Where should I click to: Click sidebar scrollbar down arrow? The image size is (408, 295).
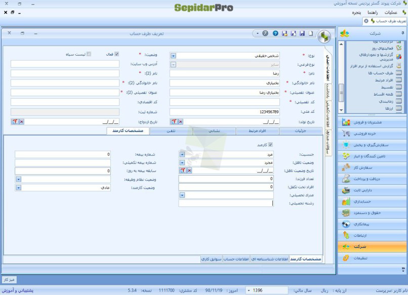(341, 110)
